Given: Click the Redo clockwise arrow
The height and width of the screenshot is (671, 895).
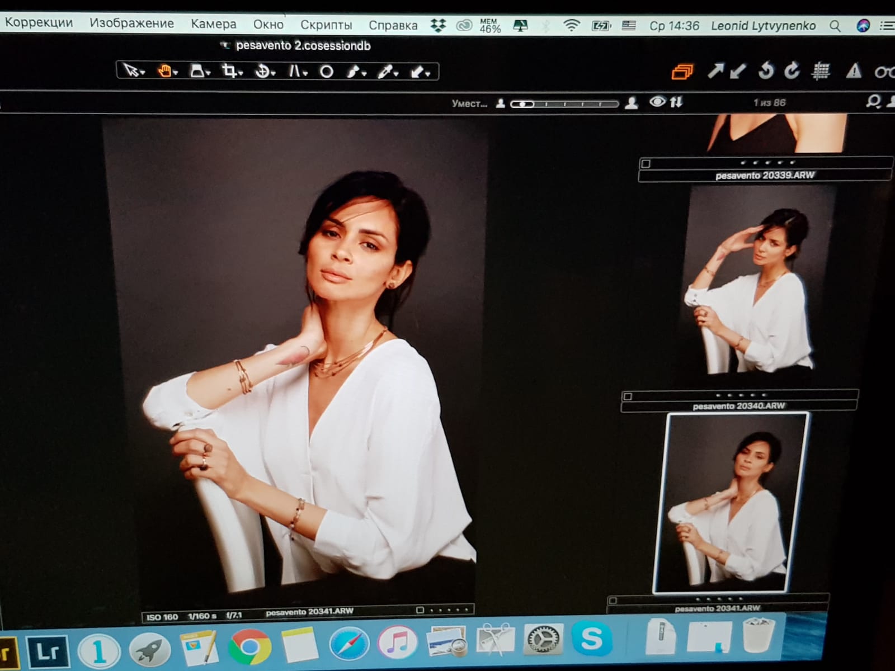Looking at the screenshot, I should click(x=792, y=70).
